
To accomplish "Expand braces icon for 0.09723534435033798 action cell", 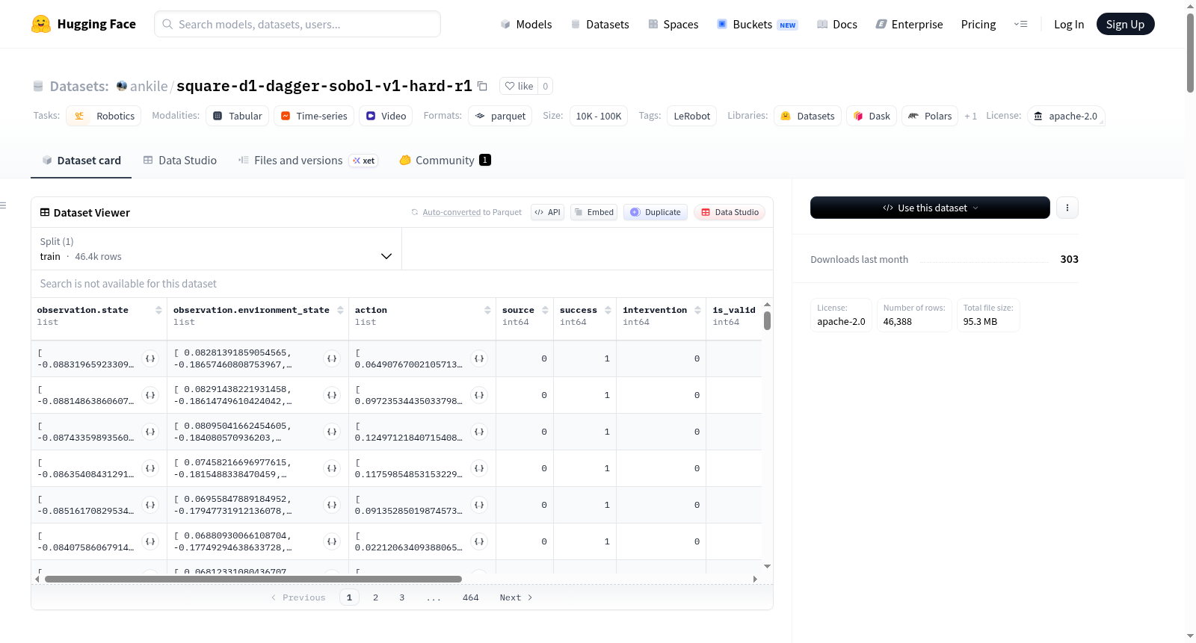I will click(x=479, y=395).
